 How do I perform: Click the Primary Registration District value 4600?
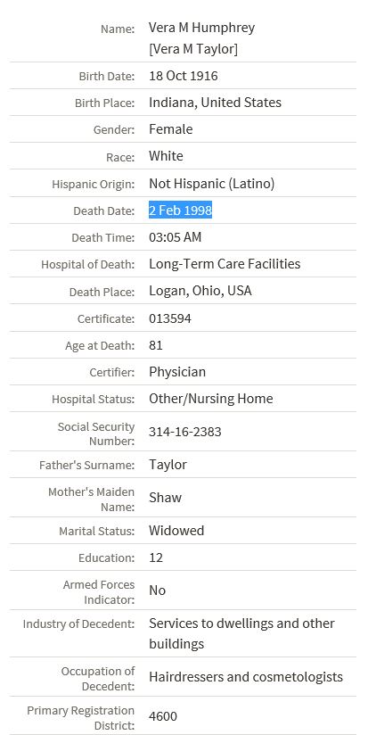coord(163,717)
